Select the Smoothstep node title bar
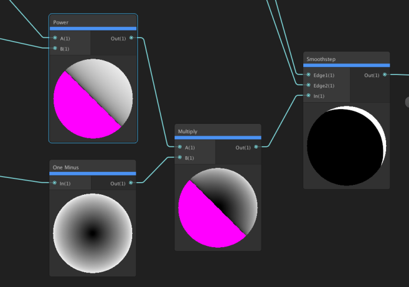Image resolution: width=409 pixels, height=287 pixels. point(321,59)
